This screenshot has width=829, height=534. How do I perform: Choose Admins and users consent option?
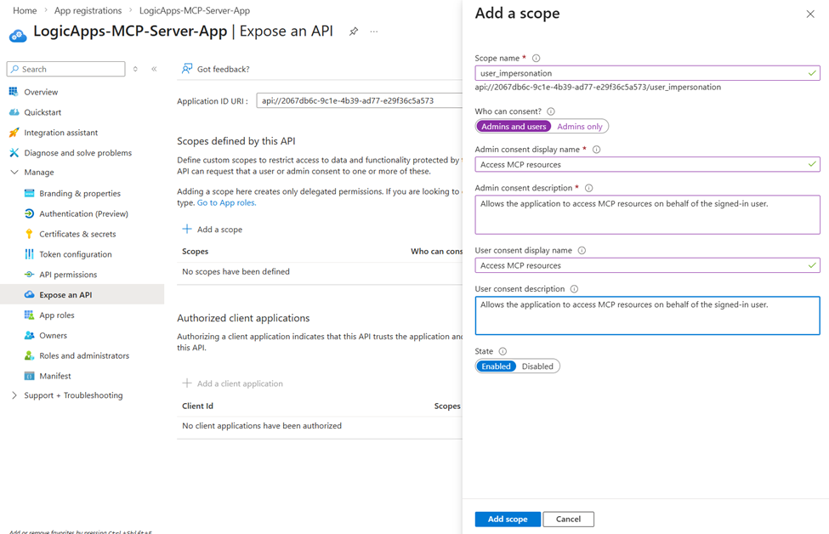[514, 127]
